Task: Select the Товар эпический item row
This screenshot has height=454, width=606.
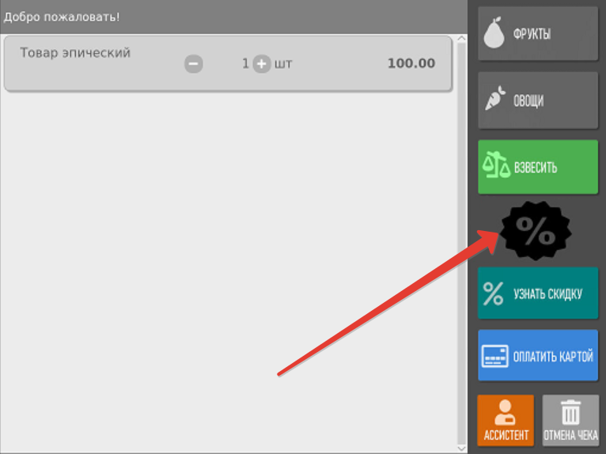Action: point(228,64)
